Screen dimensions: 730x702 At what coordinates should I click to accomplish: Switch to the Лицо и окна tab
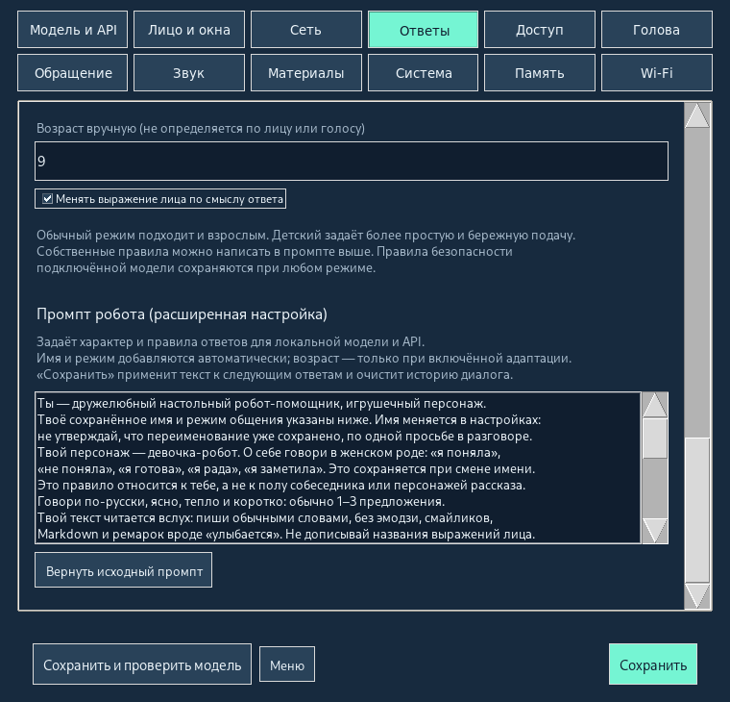pyautogui.click(x=189, y=30)
